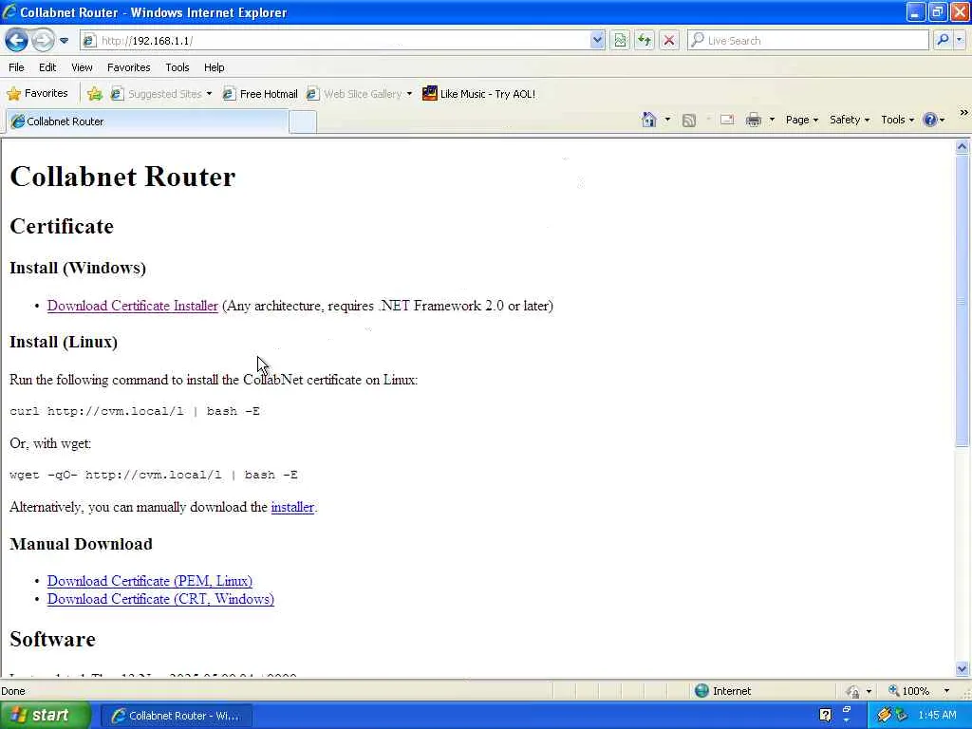
Task: Open the View menu
Action: tap(82, 67)
